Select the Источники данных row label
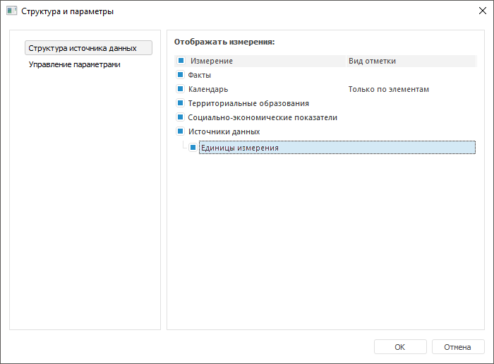 click(224, 131)
